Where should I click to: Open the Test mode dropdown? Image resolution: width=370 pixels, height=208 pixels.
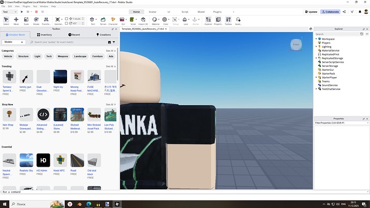tap(10, 12)
